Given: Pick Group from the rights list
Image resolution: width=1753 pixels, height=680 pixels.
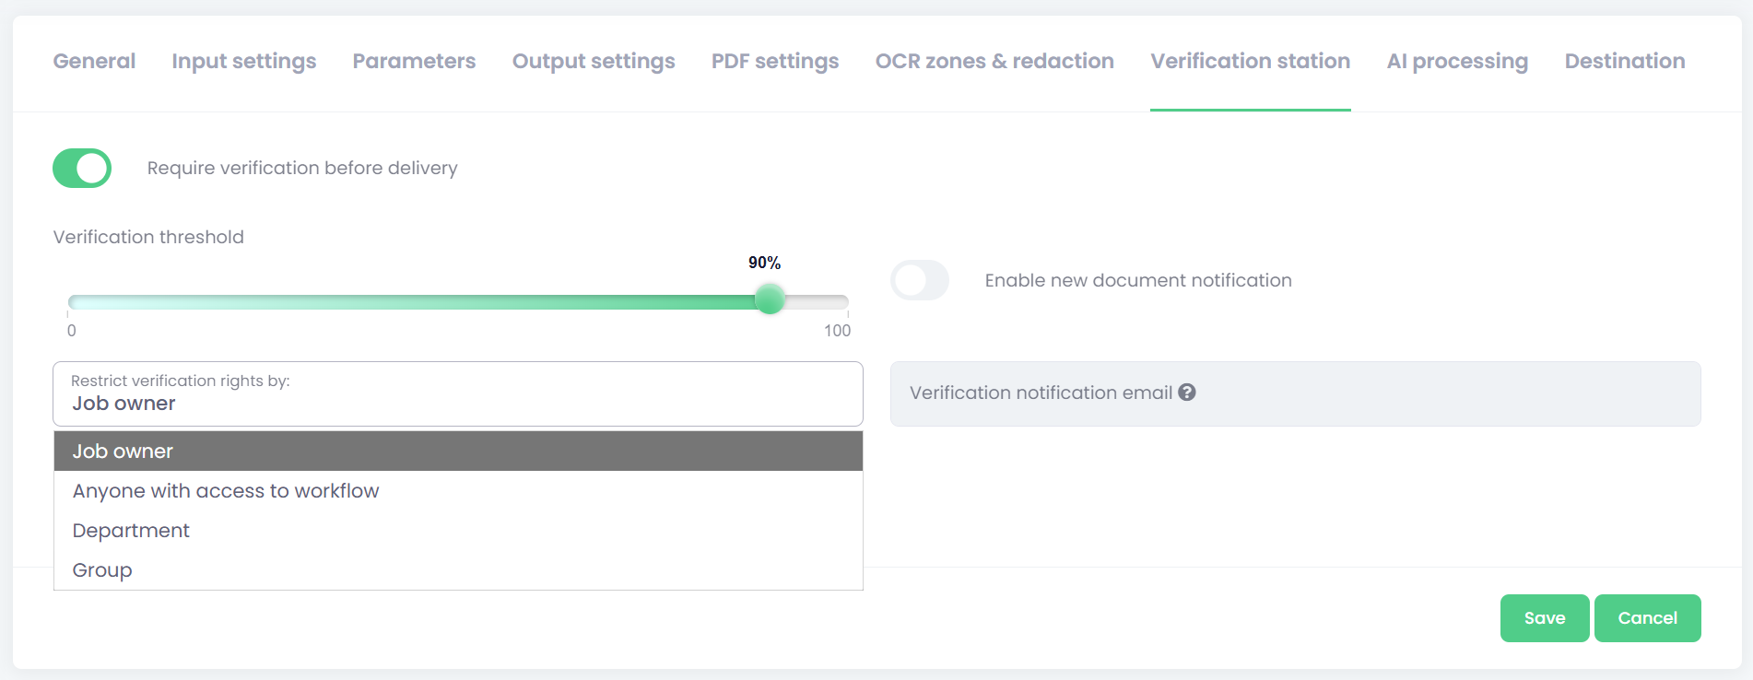Looking at the screenshot, I should tap(102, 570).
